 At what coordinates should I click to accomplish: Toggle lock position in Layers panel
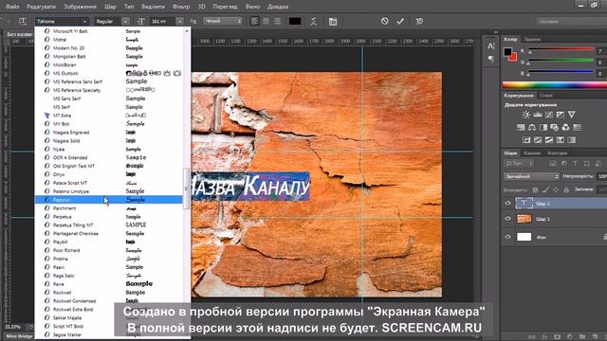click(556, 189)
